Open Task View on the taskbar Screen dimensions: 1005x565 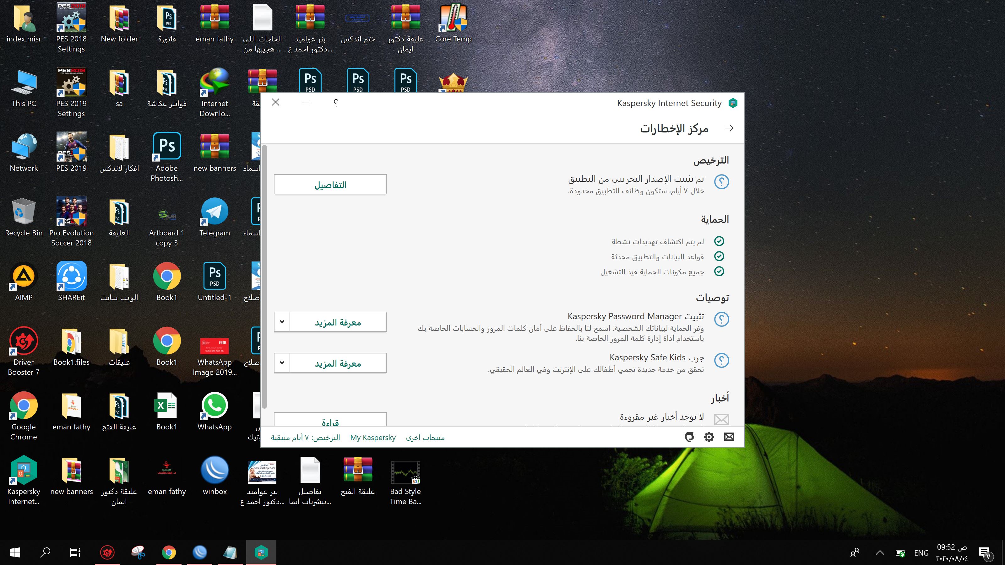tap(75, 552)
